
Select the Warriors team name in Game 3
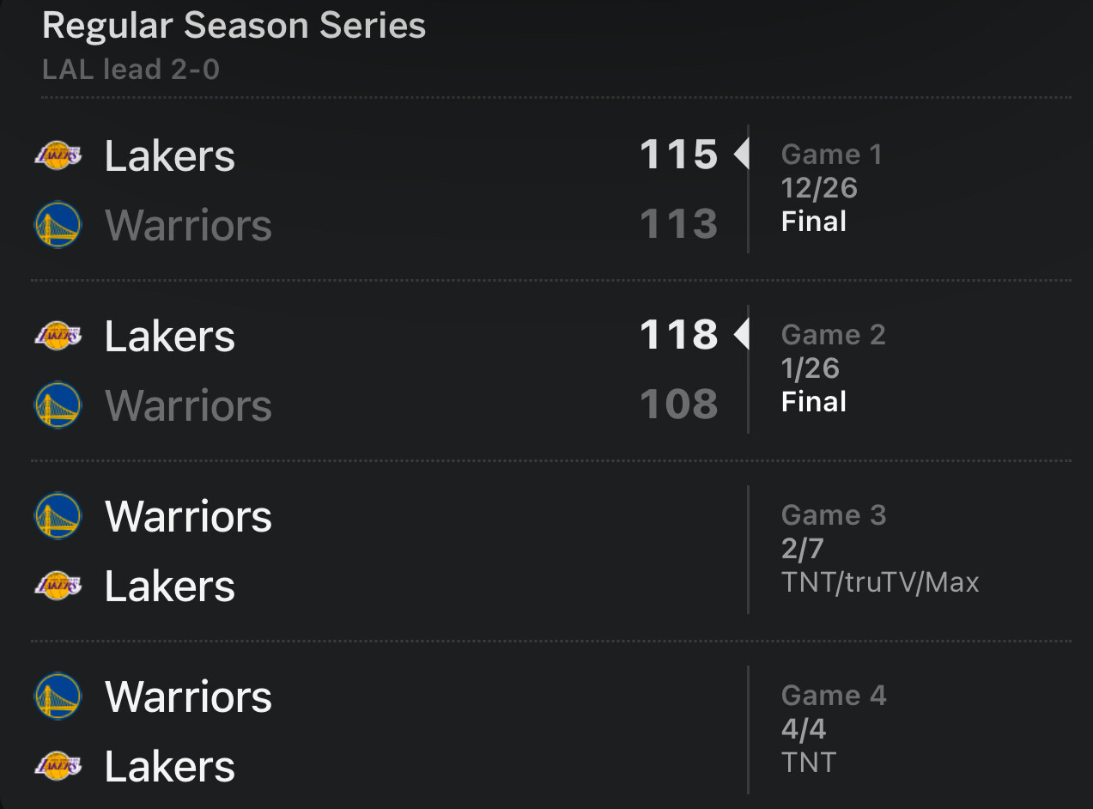click(x=188, y=517)
